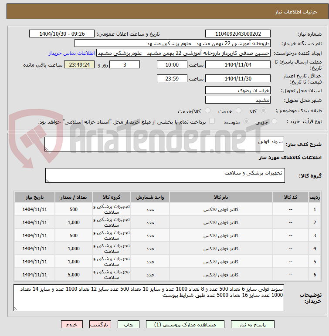Click item name in row 1

coord(221,209)
